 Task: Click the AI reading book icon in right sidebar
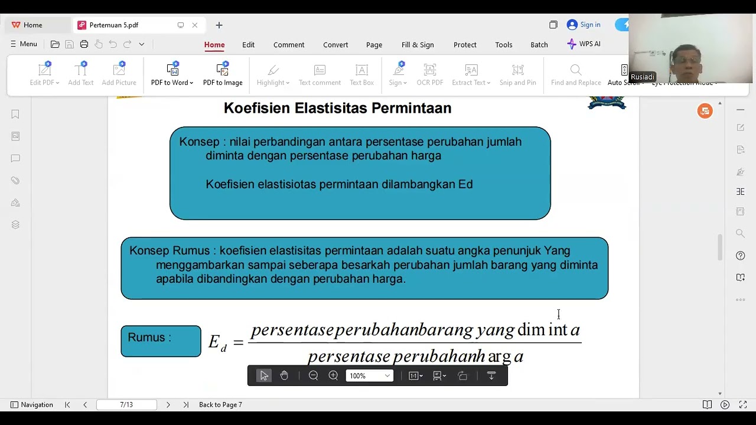click(741, 277)
